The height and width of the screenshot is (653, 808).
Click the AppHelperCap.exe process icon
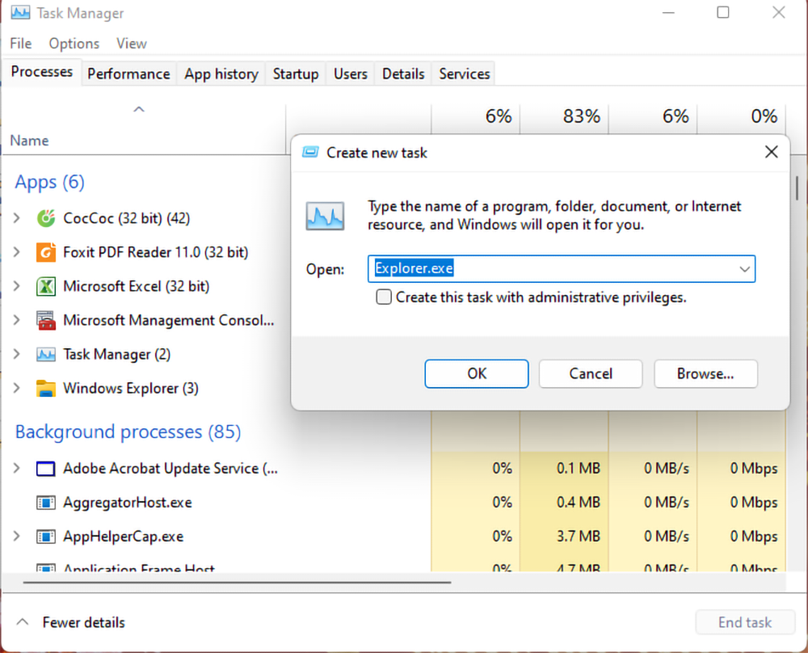tap(46, 537)
